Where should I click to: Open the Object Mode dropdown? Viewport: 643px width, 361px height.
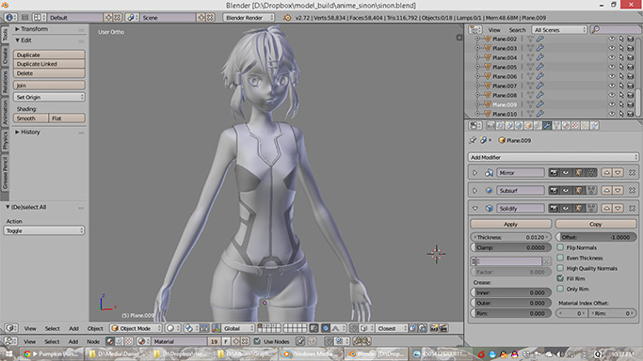136,328
